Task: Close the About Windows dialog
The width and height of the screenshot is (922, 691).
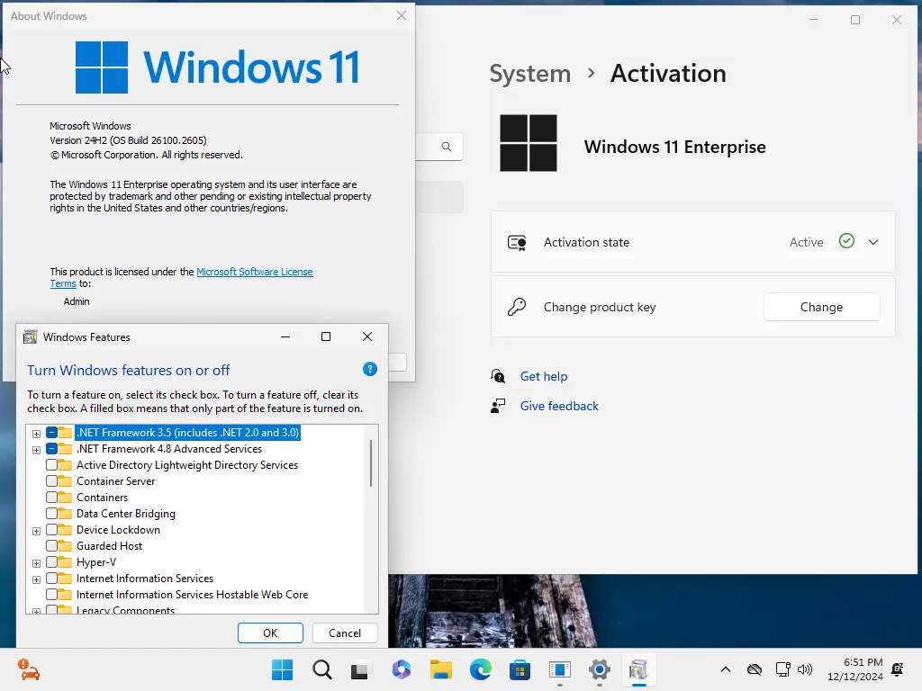Action: [x=402, y=15]
